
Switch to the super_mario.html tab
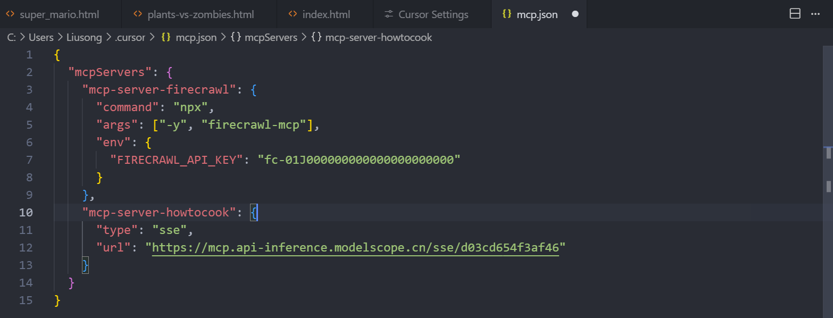(61, 14)
